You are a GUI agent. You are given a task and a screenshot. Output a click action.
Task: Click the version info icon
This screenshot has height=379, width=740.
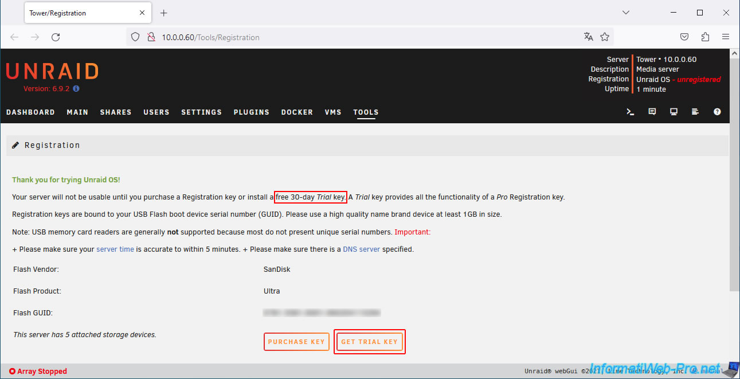click(76, 89)
